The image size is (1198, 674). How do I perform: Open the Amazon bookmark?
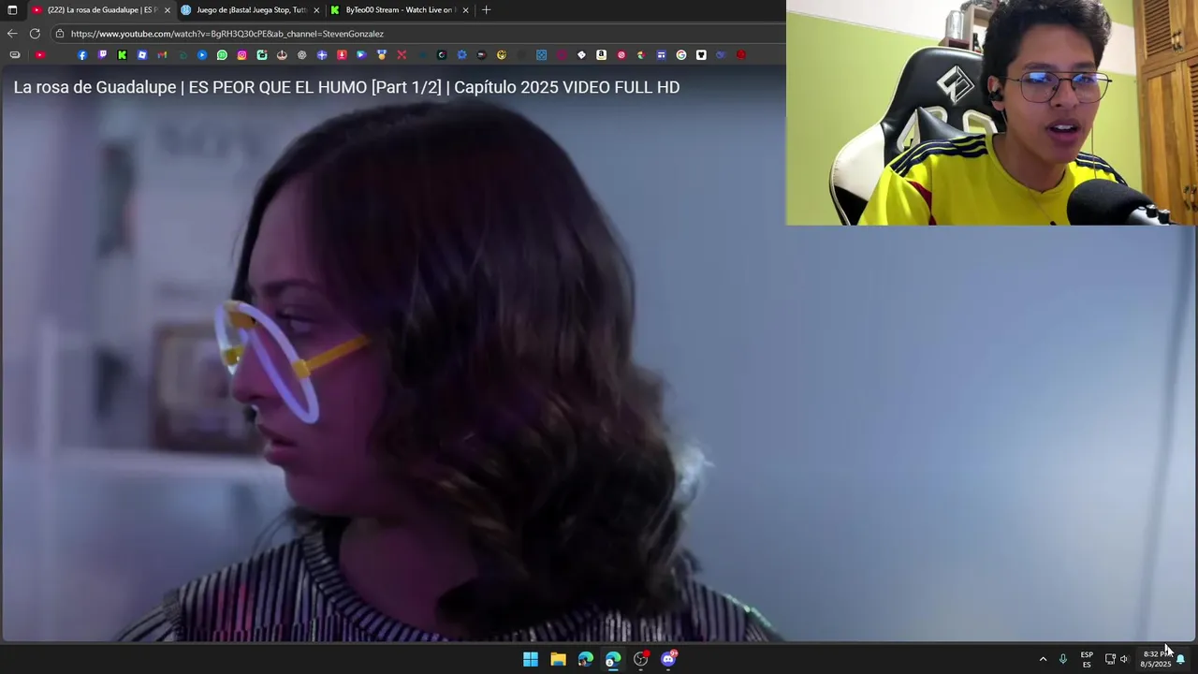[601, 55]
